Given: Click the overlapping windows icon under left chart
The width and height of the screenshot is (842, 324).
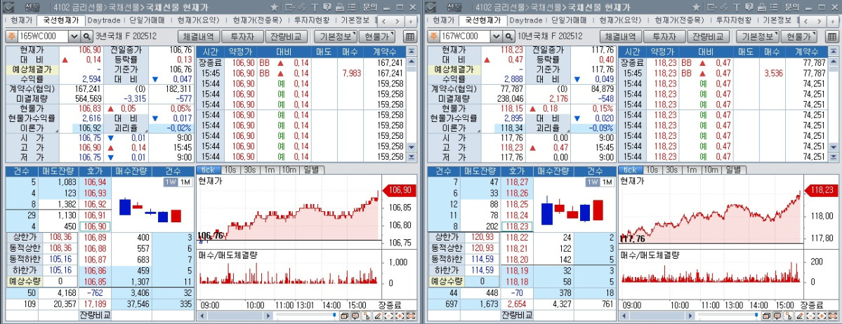Looking at the screenshot, I should (344, 316).
